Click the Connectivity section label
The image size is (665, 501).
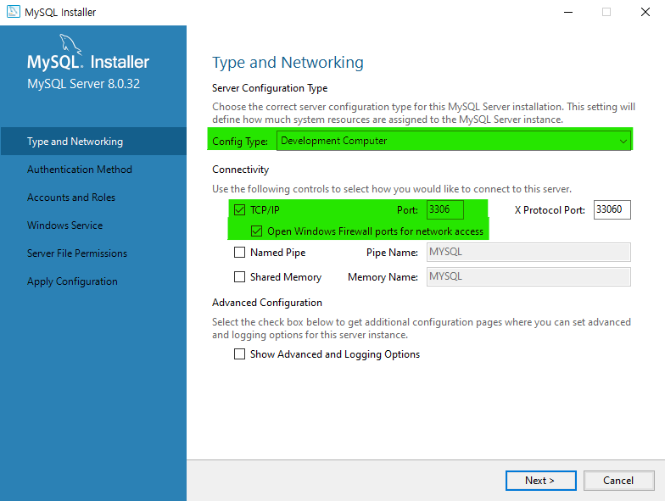241,170
